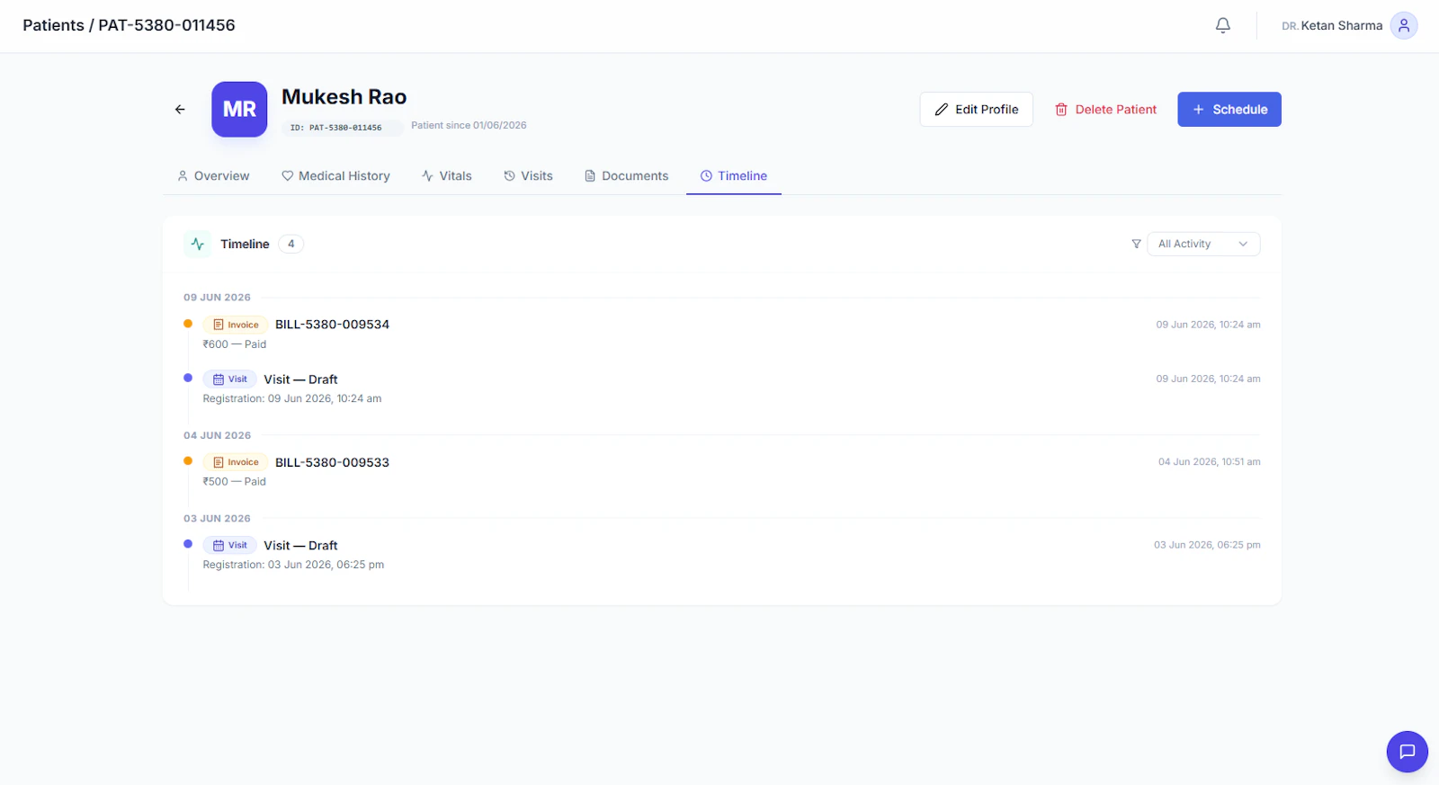The width and height of the screenshot is (1439, 785).
Task: Click Invoice badge for BILL-5380-009533
Action: 235,462
